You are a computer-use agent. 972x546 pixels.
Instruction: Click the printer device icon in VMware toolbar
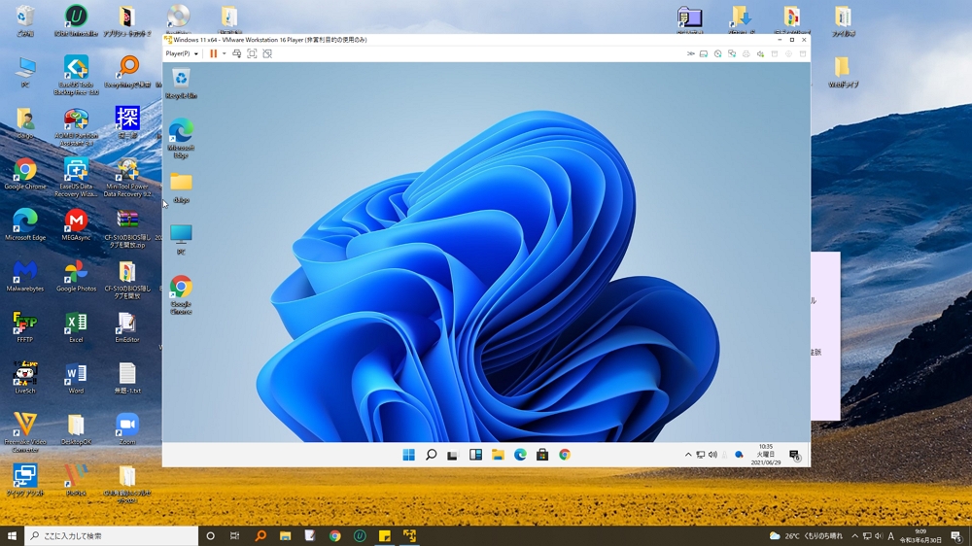[746, 53]
